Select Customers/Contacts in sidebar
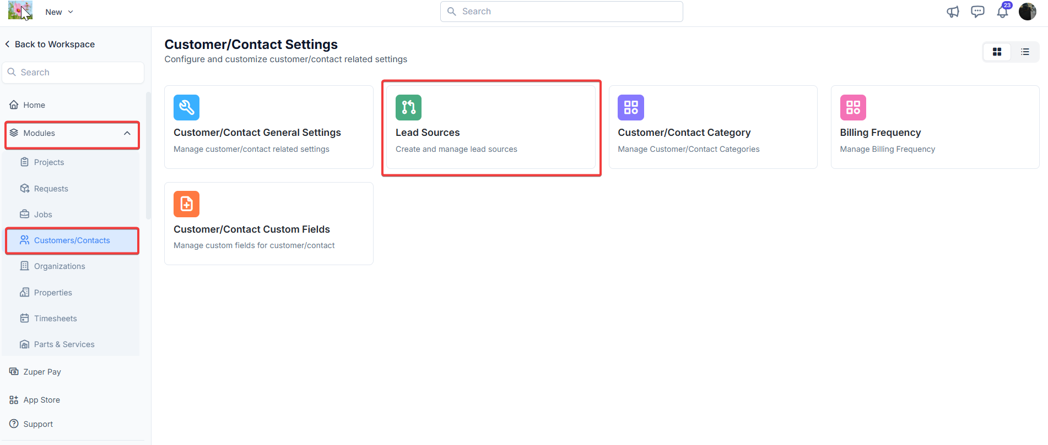This screenshot has height=445, width=1048. pyautogui.click(x=72, y=240)
